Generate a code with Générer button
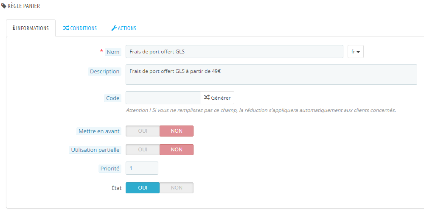This screenshot has height=212, width=424. [x=217, y=98]
